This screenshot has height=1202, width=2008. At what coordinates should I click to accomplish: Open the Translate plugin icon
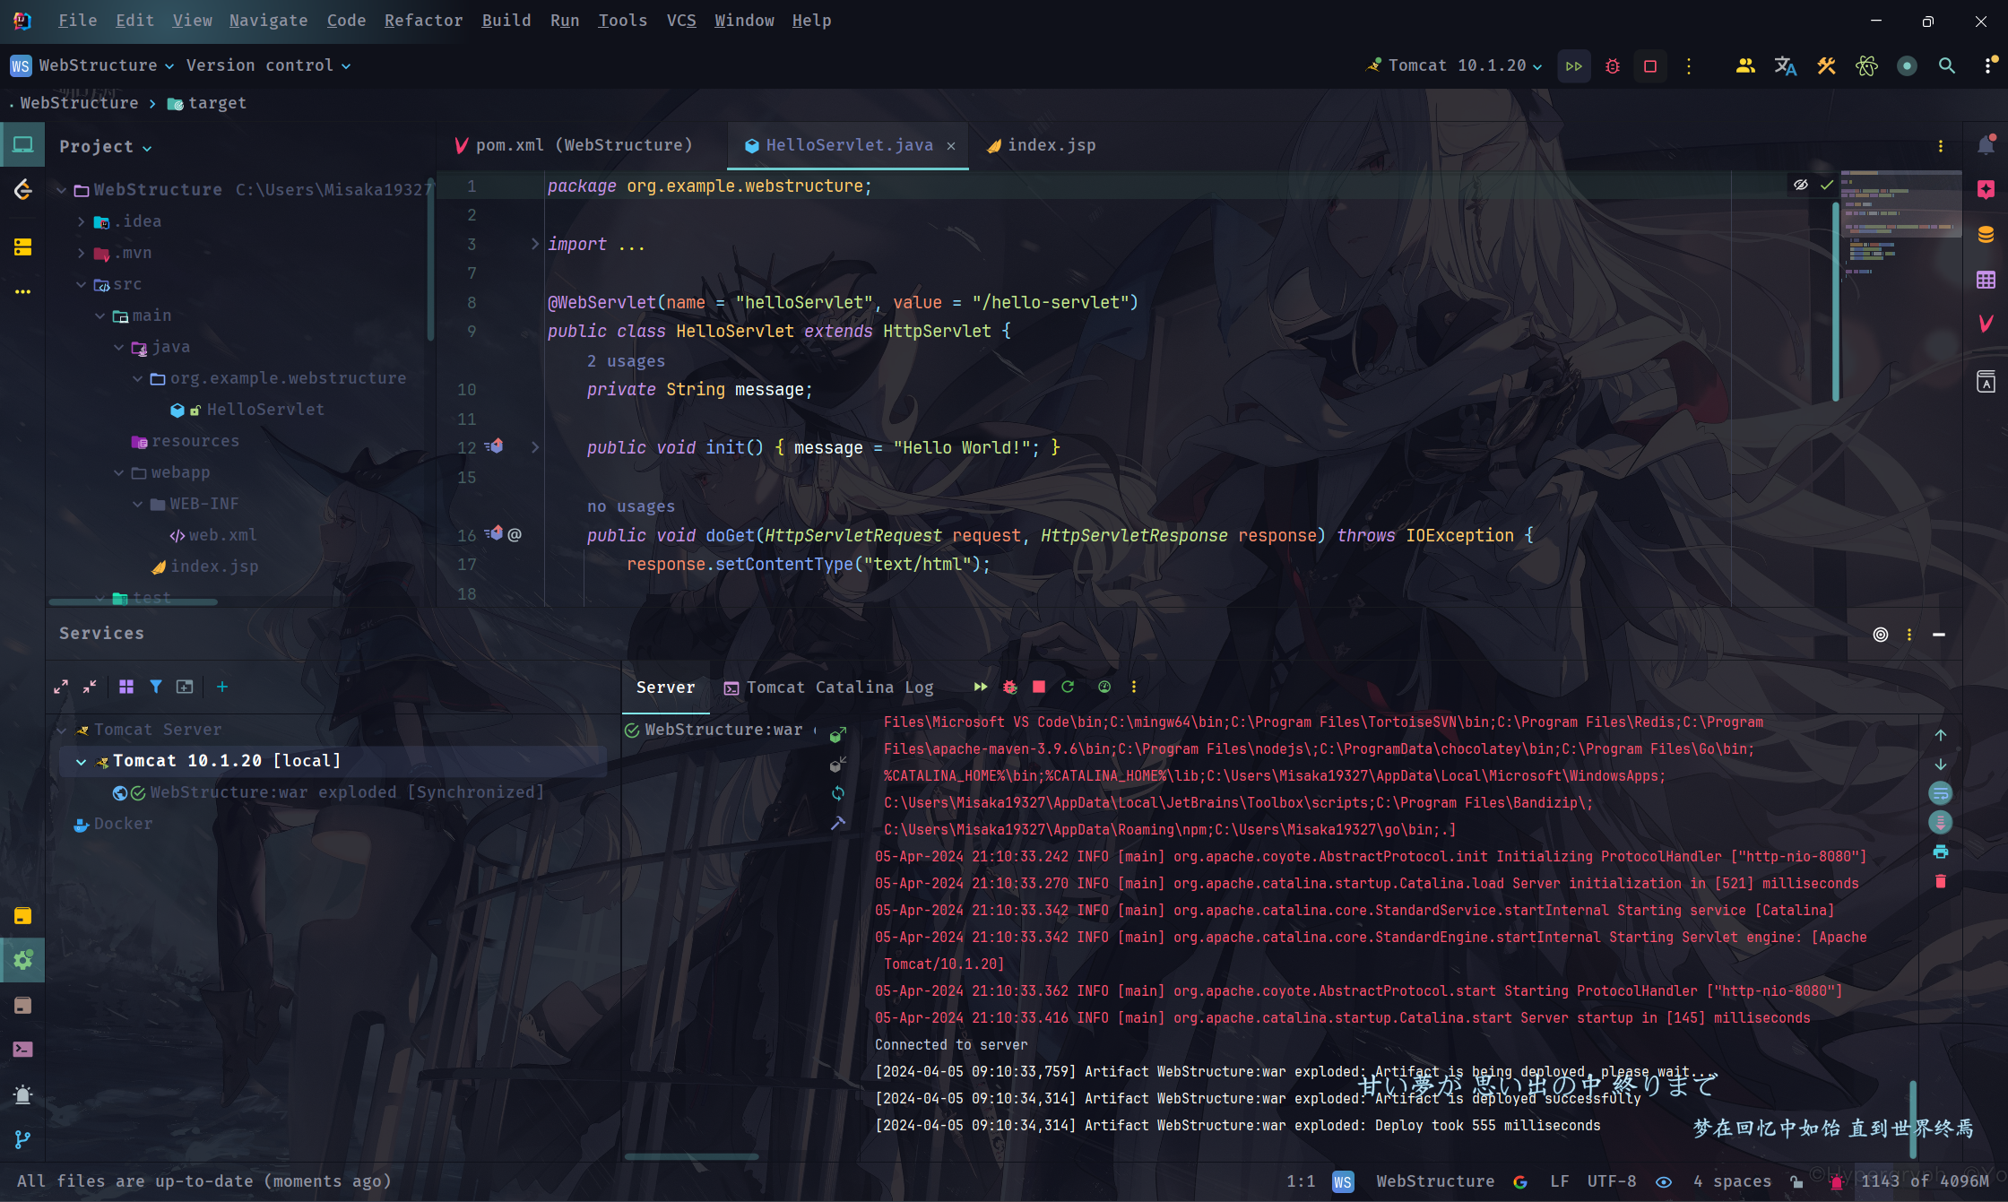pyautogui.click(x=1785, y=66)
